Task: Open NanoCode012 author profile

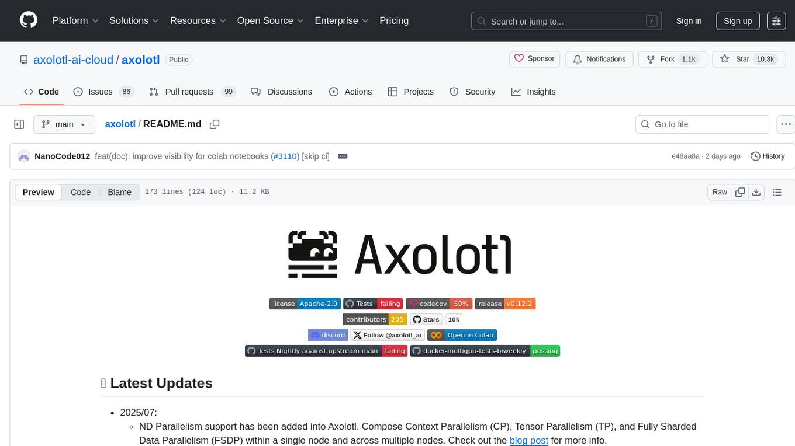Action: (x=63, y=156)
